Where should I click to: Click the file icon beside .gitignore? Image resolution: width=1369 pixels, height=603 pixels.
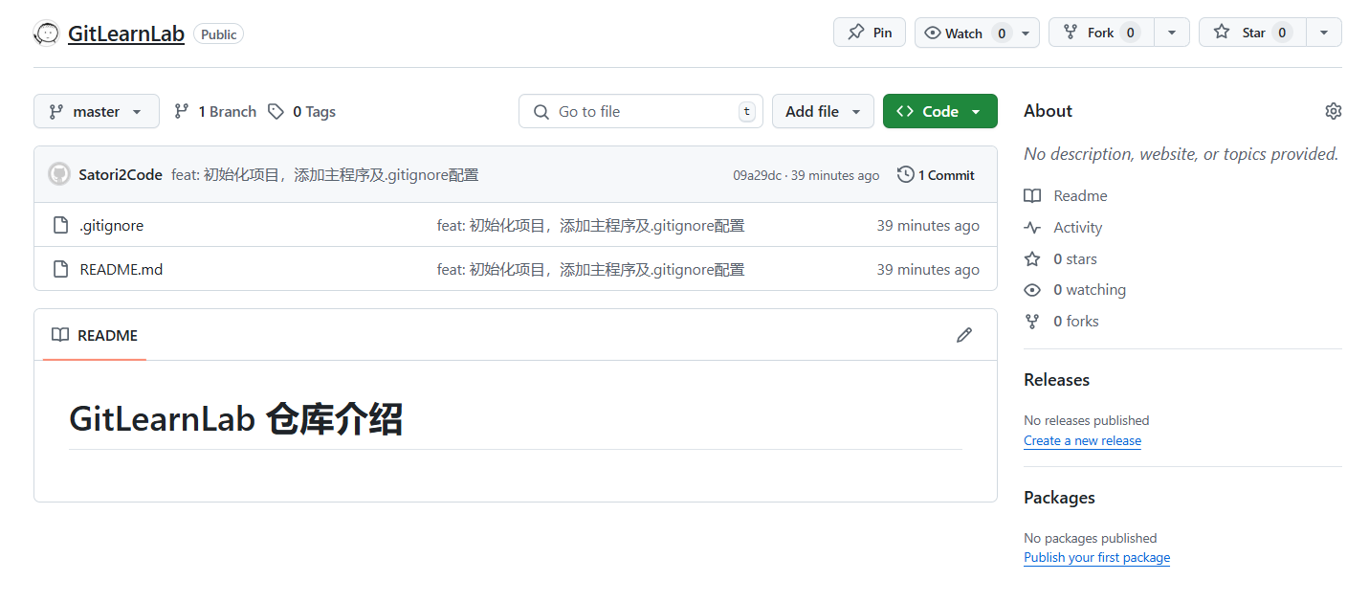(x=60, y=226)
